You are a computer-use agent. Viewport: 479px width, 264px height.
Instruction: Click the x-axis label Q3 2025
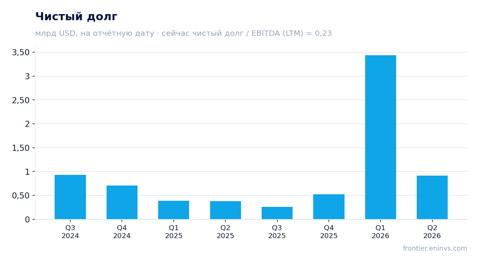coord(277,232)
